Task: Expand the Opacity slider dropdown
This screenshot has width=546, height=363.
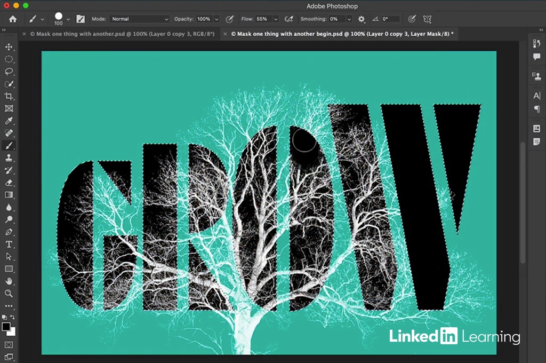Action: coord(216,19)
